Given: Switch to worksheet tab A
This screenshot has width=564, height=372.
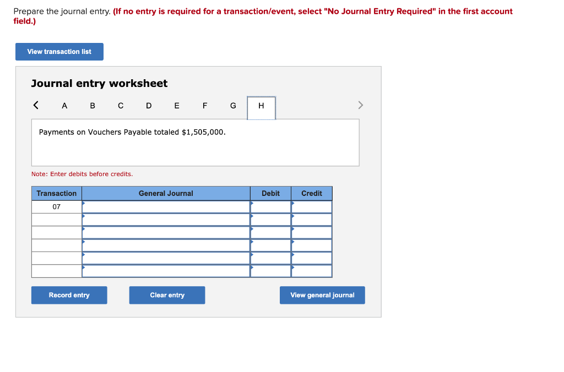Looking at the screenshot, I should tap(64, 106).
